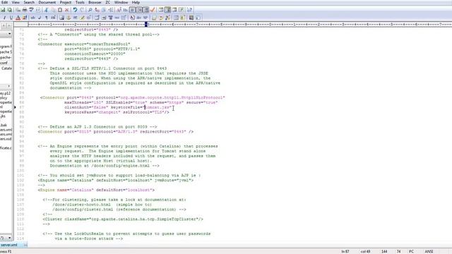This screenshot has height=254, width=452.
Task: Open the Window menu
Action: tap(121, 2)
